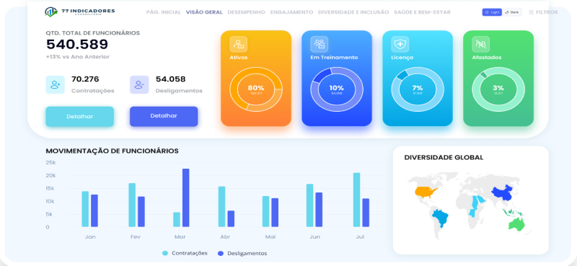Open Saúde e Bem-Estar tab
Viewport: 577px width, 266px height.
click(422, 12)
